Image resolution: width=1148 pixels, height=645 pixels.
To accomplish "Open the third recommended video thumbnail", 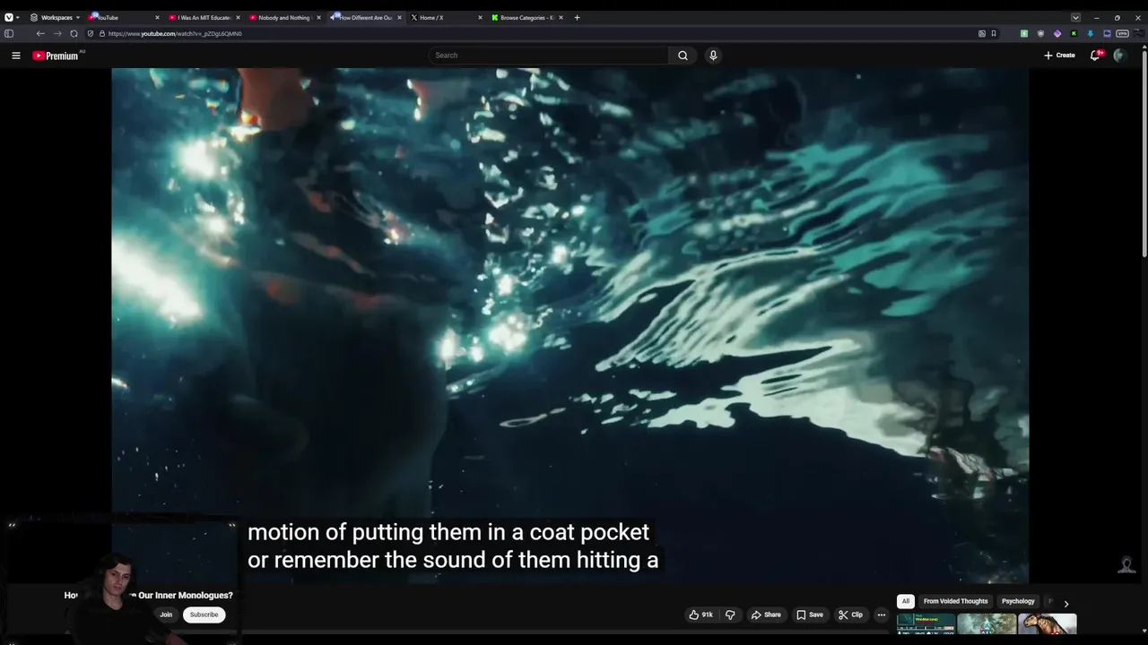I will 1048,623.
